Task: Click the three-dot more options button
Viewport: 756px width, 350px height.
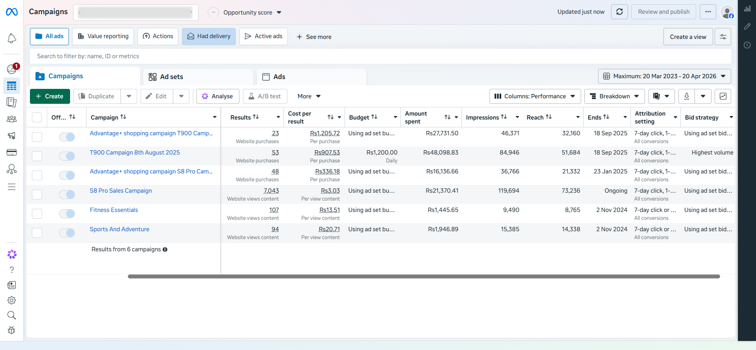Action: coord(708,12)
